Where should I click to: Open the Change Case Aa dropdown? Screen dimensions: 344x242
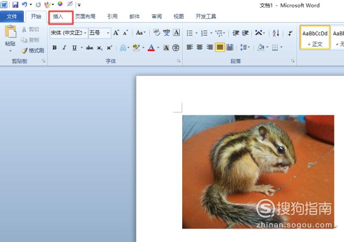pyautogui.click(x=140, y=33)
